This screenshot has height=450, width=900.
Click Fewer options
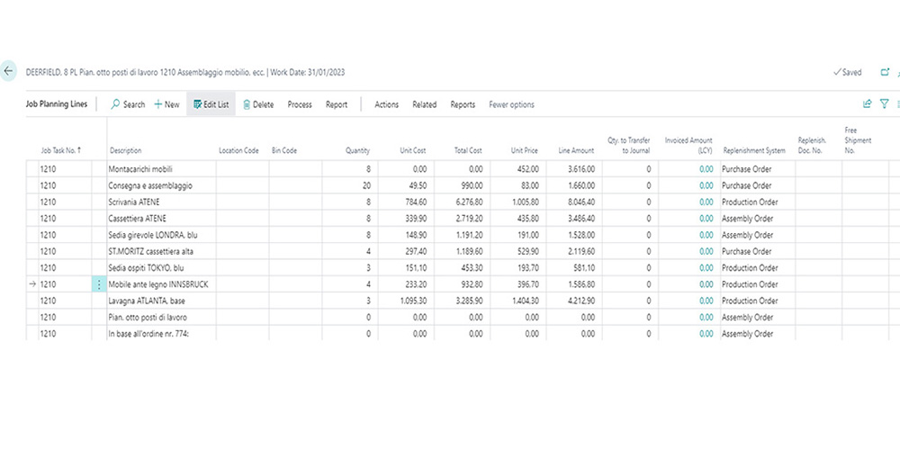pos(511,104)
